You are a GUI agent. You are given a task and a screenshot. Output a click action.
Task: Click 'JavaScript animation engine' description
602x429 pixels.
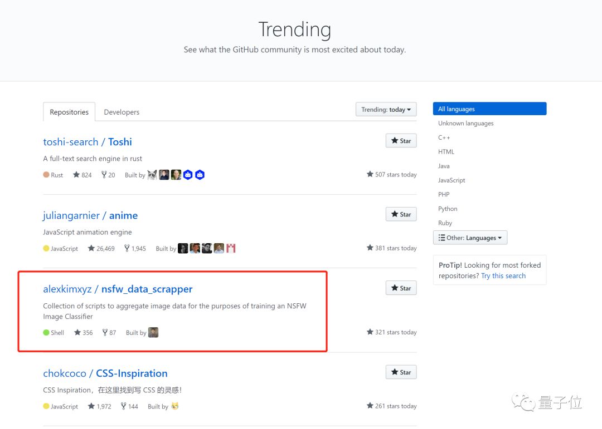coord(87,232)
